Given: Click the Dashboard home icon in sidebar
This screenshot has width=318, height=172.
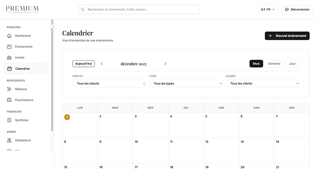Looking at the screenshot, I should (x=9, y=36).
